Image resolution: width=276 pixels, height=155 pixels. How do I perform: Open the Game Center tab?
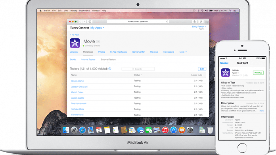(x=138, y=52)
